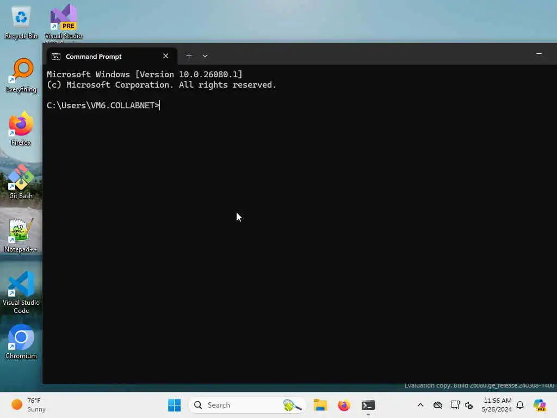Open File Explorer from the taskbar

(320, 405)
